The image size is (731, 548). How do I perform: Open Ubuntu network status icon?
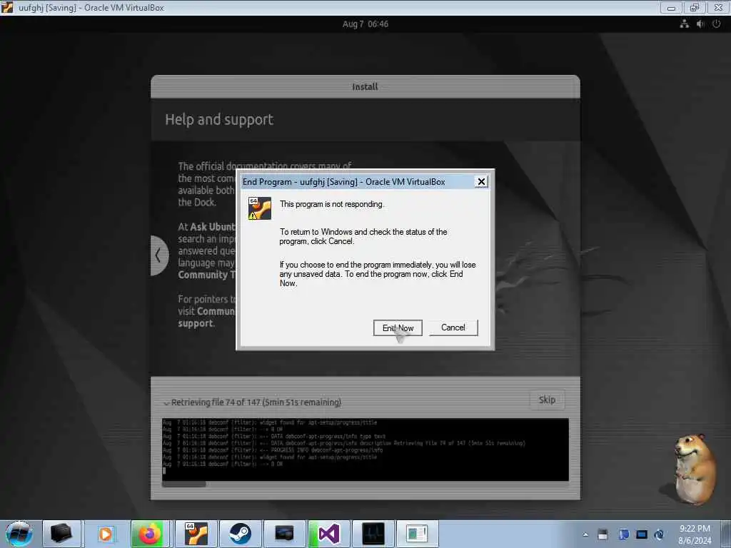[x=684, y=24]
